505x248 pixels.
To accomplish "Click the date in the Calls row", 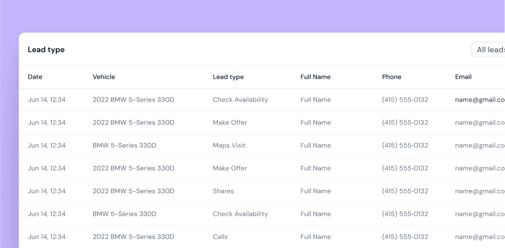I will coord(47,237).
